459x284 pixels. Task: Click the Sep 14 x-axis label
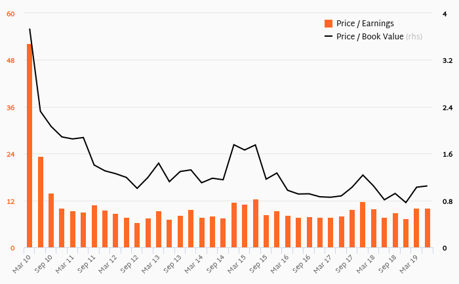(215, 264)
